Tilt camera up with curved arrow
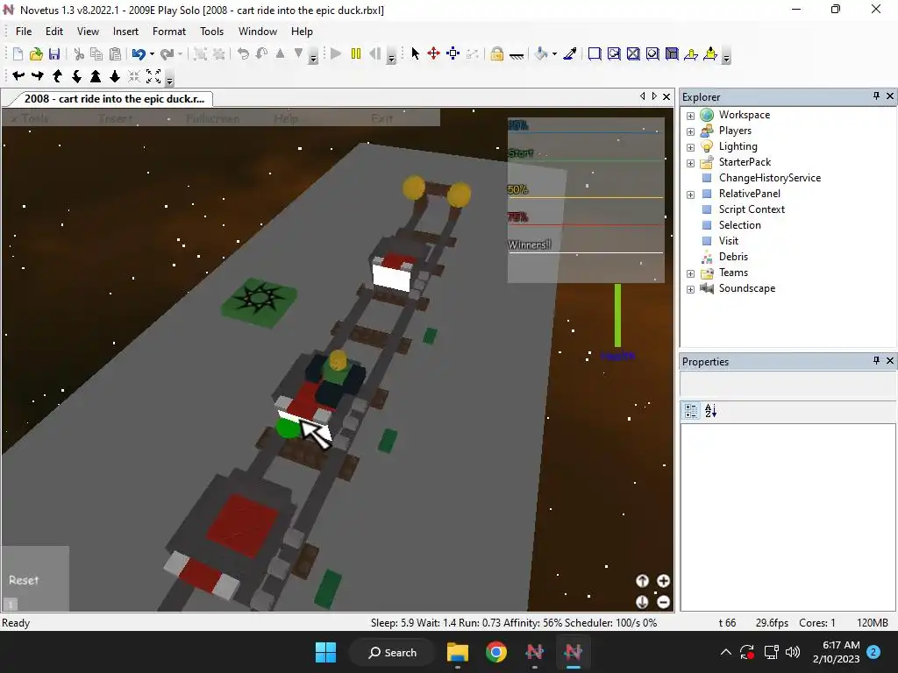The height and width of the screenshot is (673, 898). click(x=57, y=75)
